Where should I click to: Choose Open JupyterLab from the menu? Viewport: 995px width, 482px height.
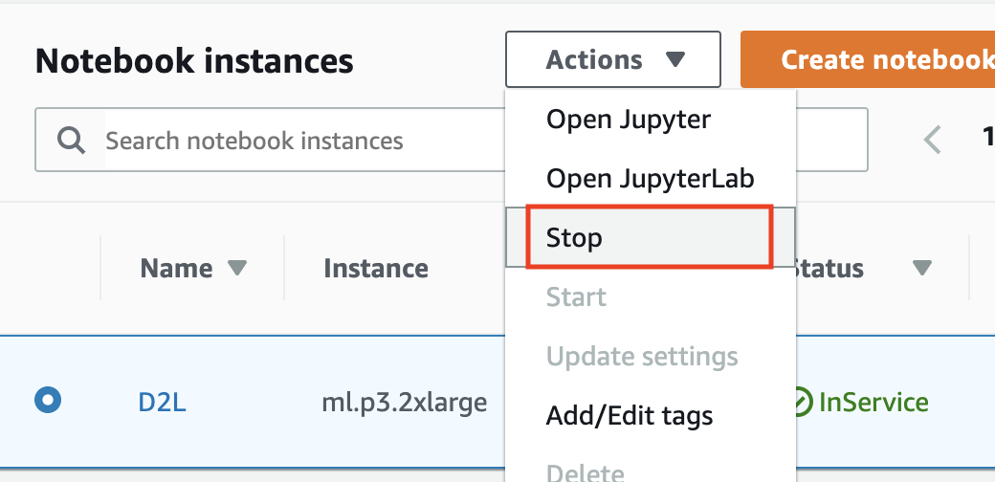650,178
